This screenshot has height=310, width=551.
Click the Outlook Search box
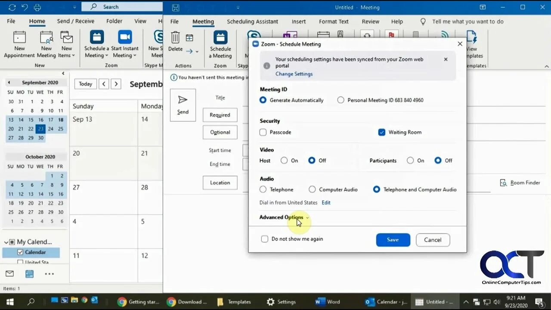click(x=122, y=7)
